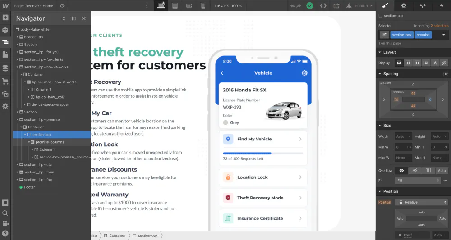Open the Assets image panel
The height and width of the screenshot is (240, 451).
[x=5, y=94]
